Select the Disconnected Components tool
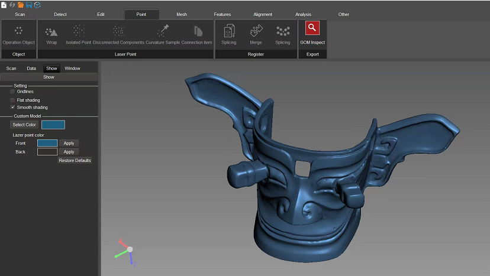This screenshot has width=490, height=276. pyautogui.click(x=118, y=35)
